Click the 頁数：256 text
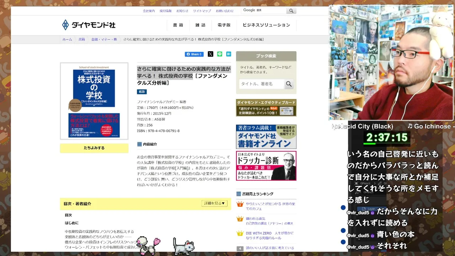 [x=145, y=125]
